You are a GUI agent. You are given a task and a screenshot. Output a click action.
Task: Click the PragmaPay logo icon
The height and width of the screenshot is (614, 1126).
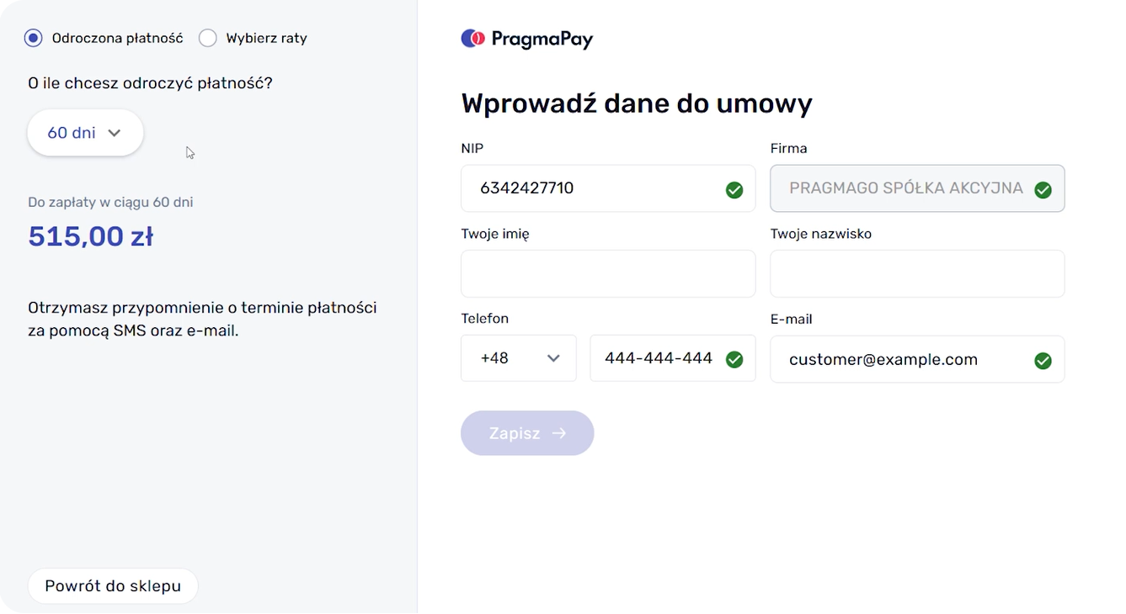[472, 39]
